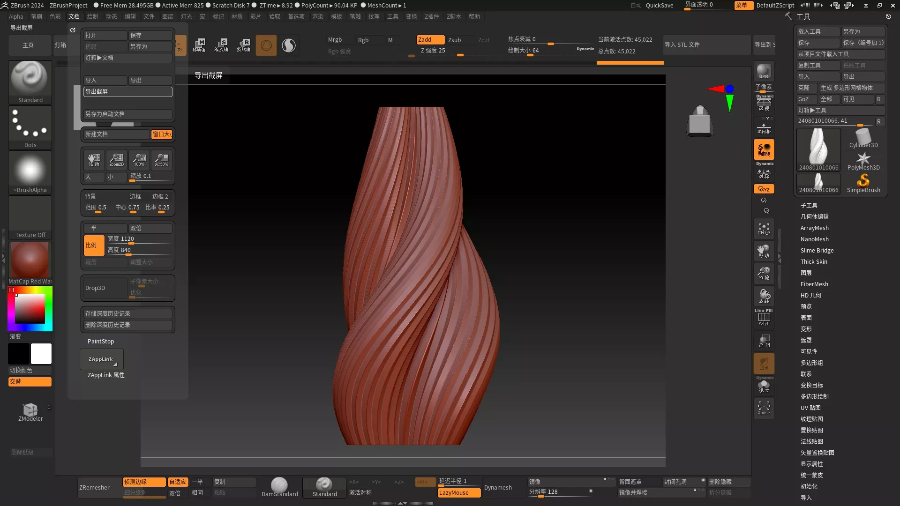900x506 pixels.
Task: Toggle the 孤立 solo icon
Action: 764,385
